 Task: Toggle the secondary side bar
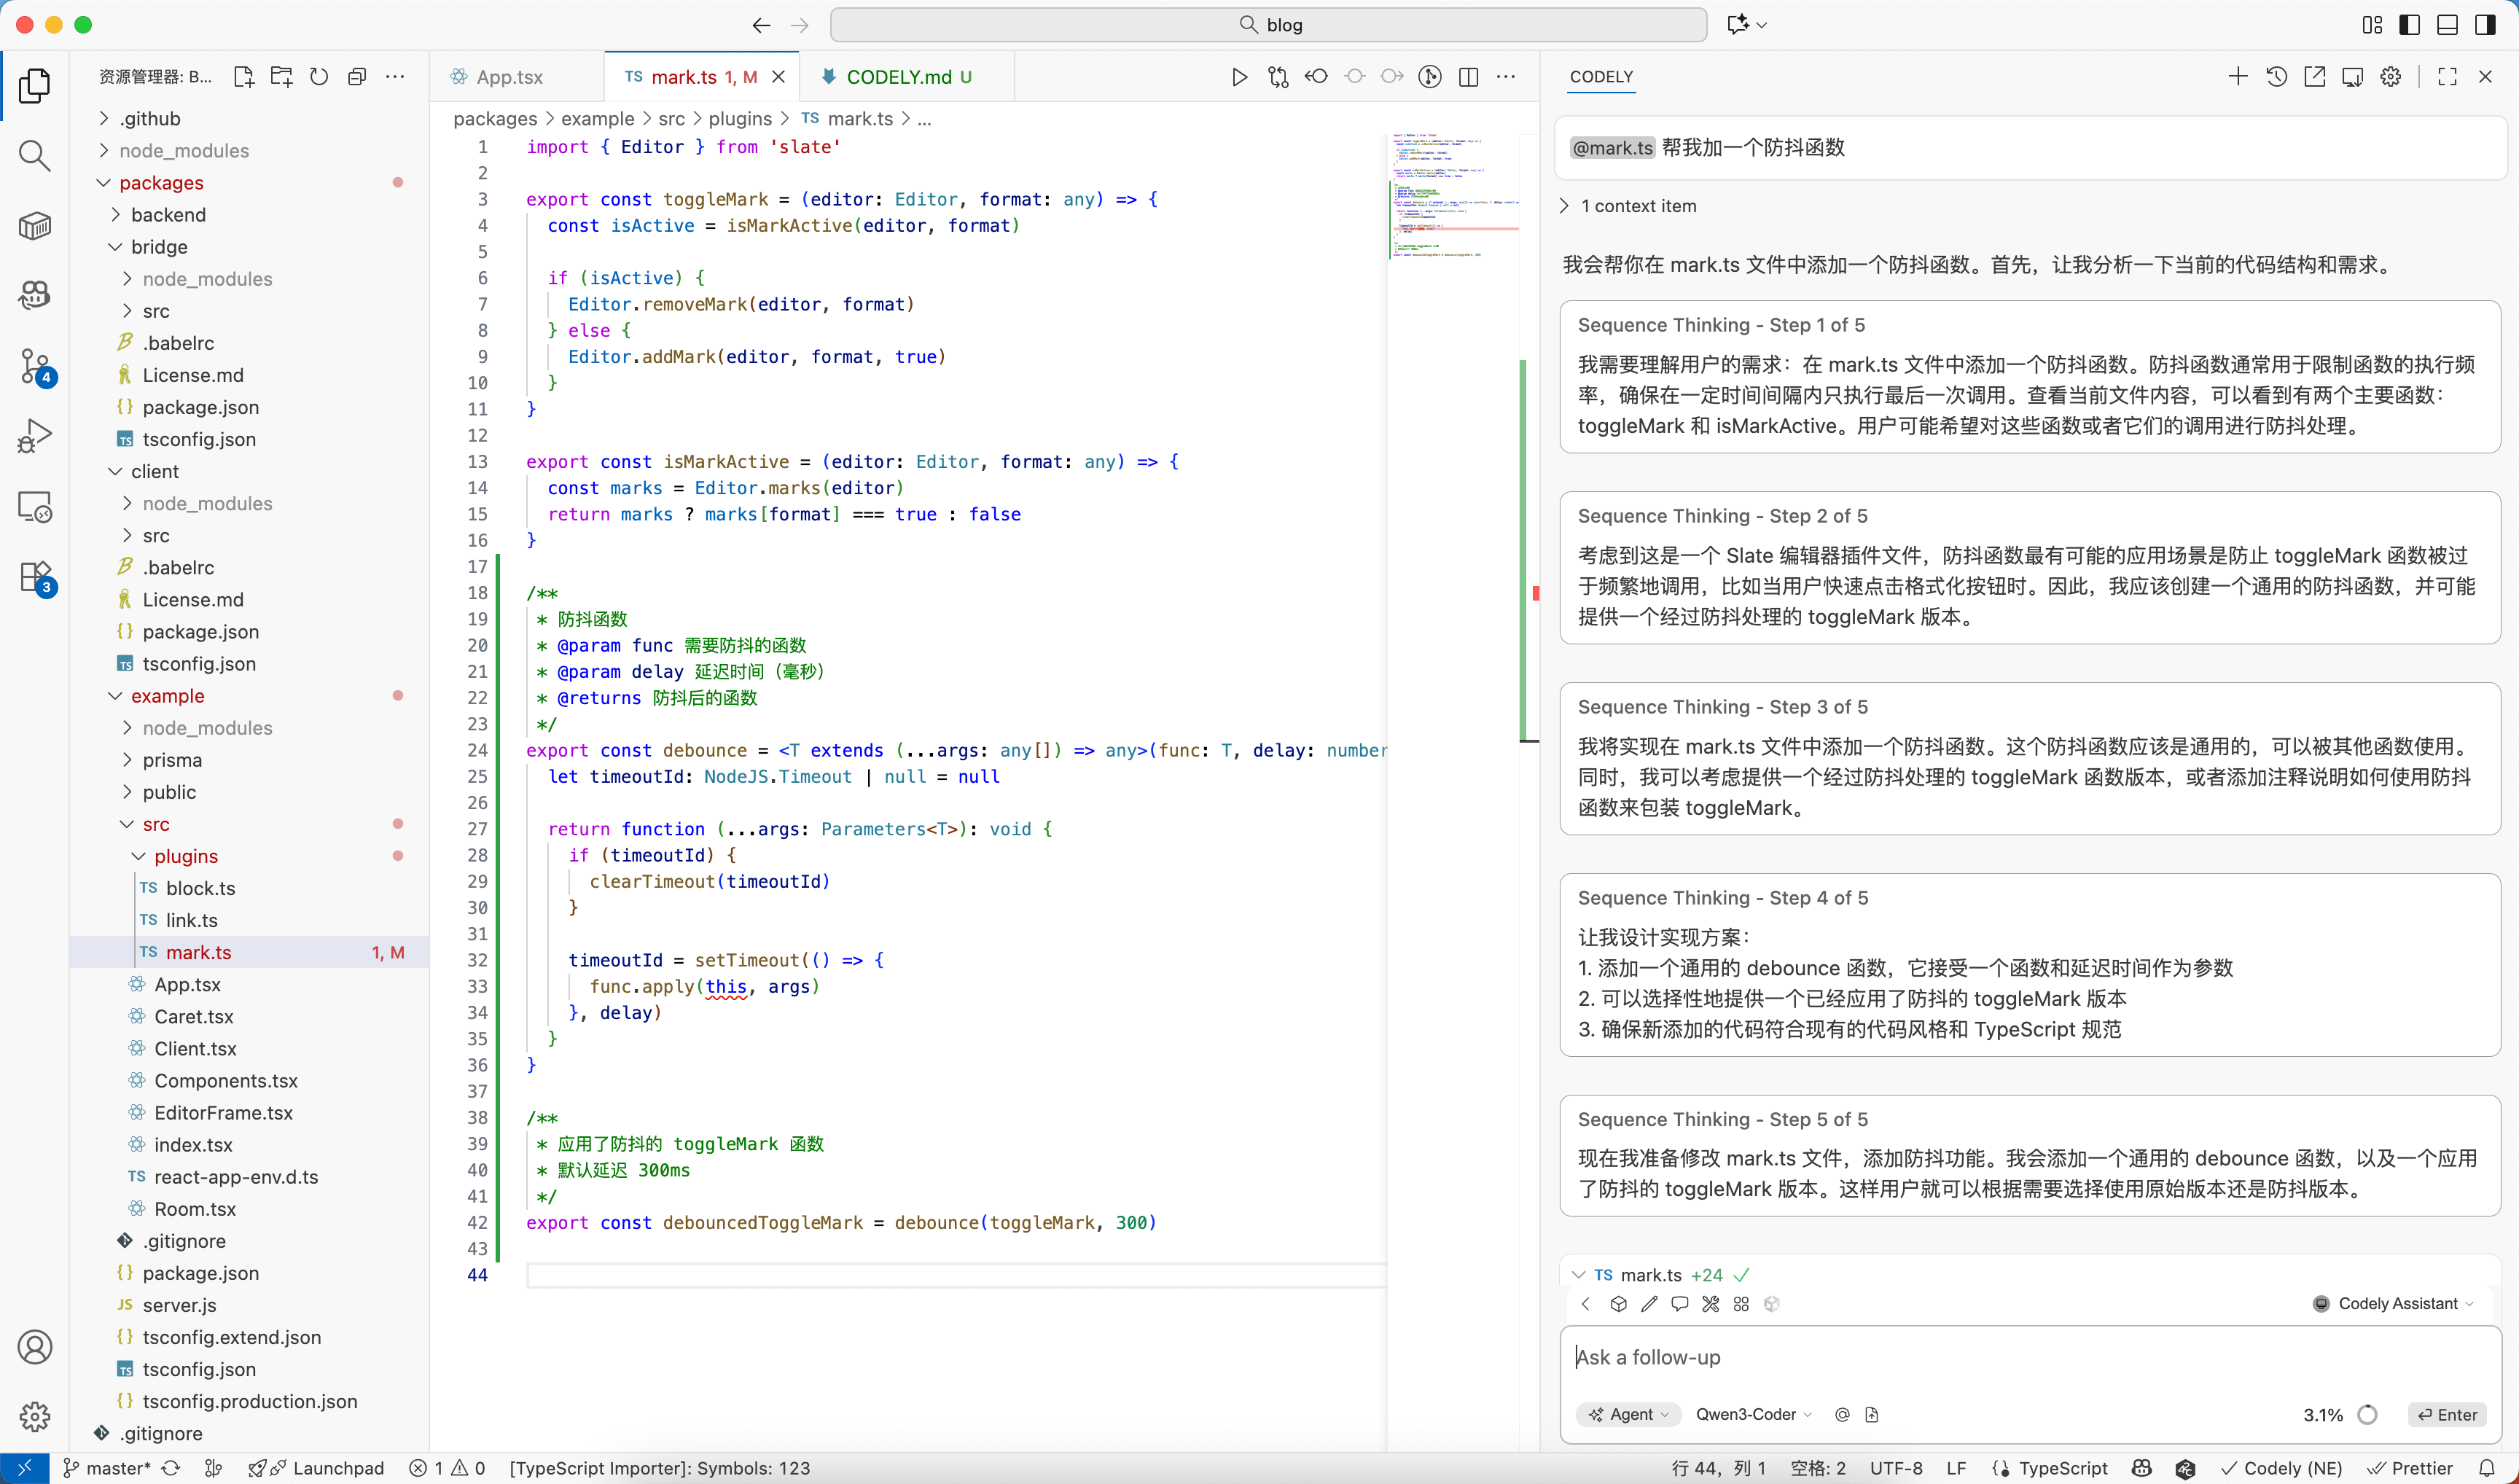pos(2485,25)
